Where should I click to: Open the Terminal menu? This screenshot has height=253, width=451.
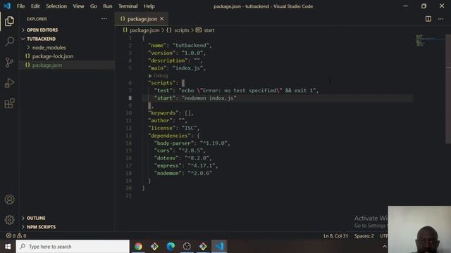coord(128,6)
